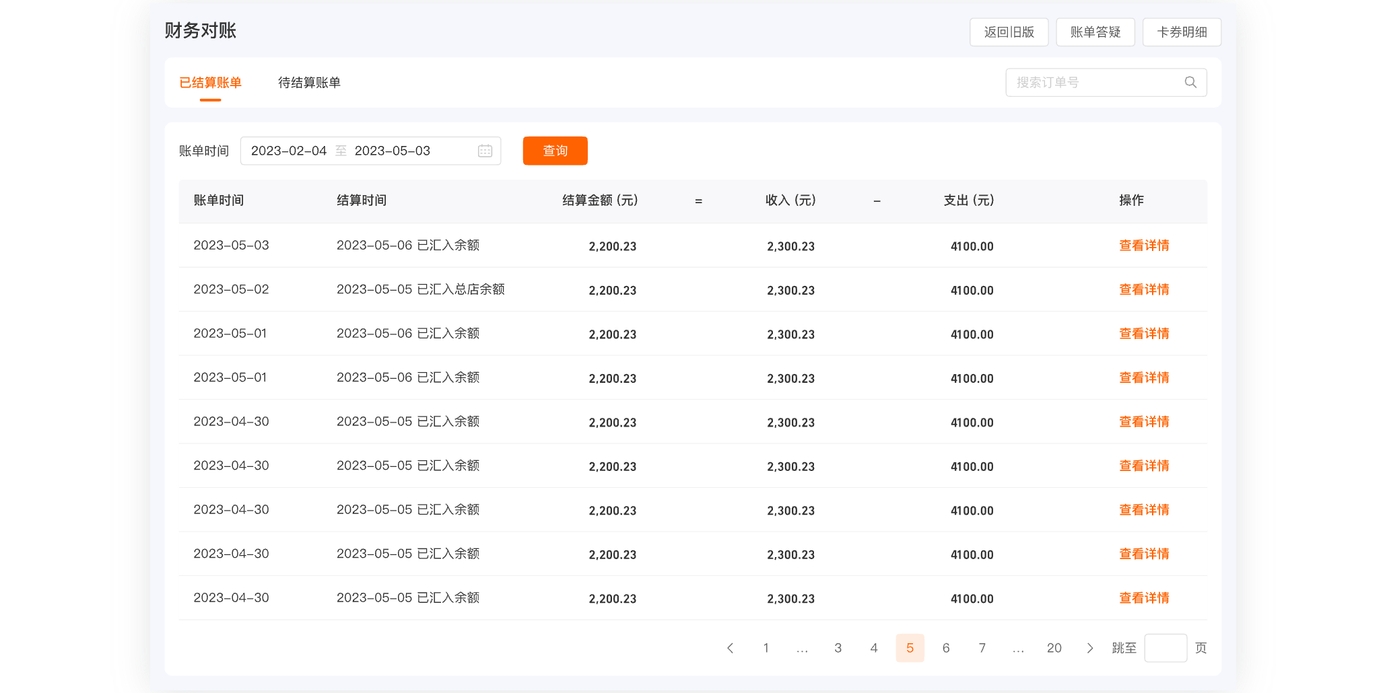Go to previous page with left arrow

tap(730, 648)
